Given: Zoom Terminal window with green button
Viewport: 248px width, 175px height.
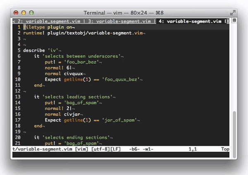Looking at the screenshot, I should pyautogui.click(x=31, y=13).
